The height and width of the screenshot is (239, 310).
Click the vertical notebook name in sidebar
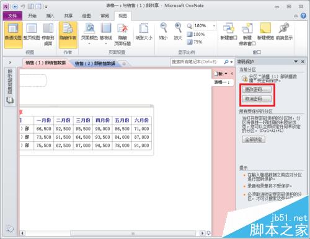10,82
